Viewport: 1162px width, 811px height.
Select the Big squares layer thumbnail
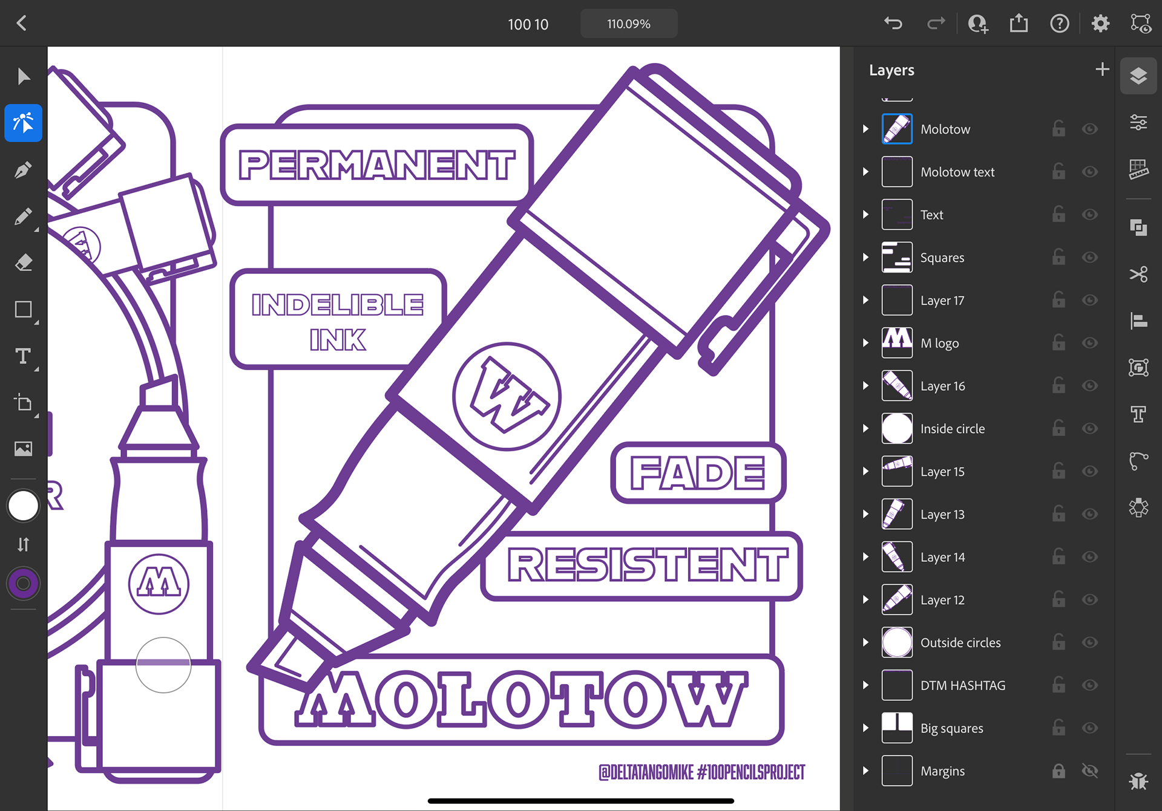pos(897,728)
